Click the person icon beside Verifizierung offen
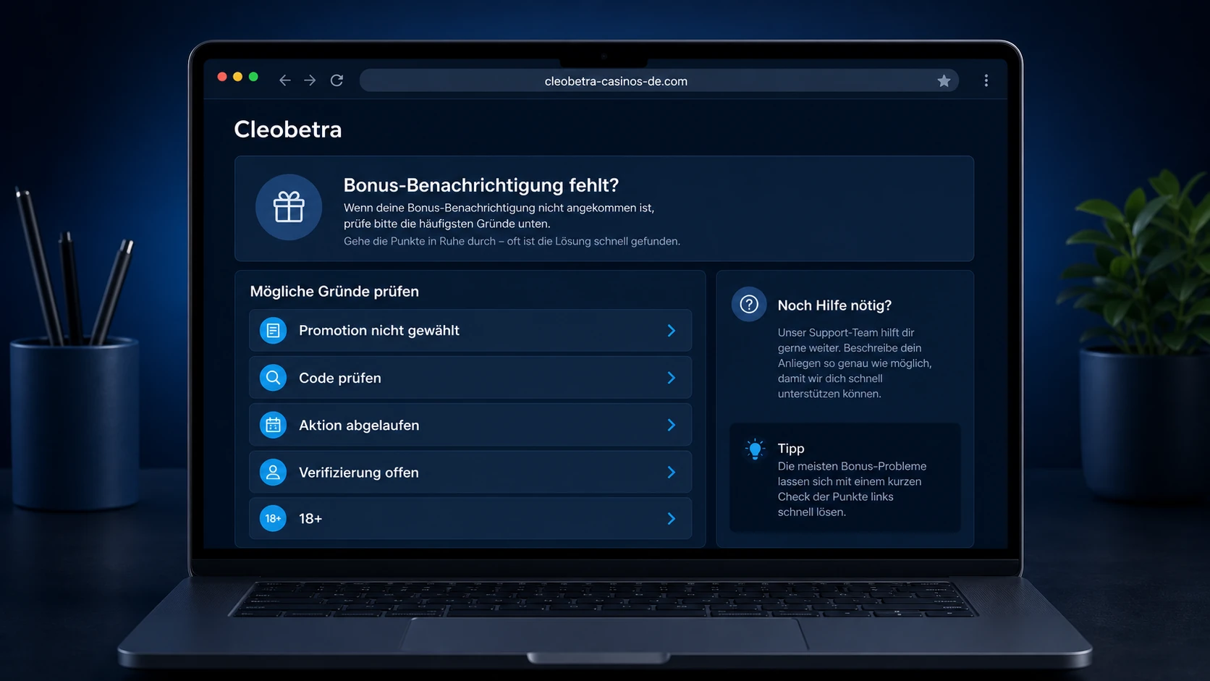Screen dimensions: 1210x681 (x=273, y=473)
